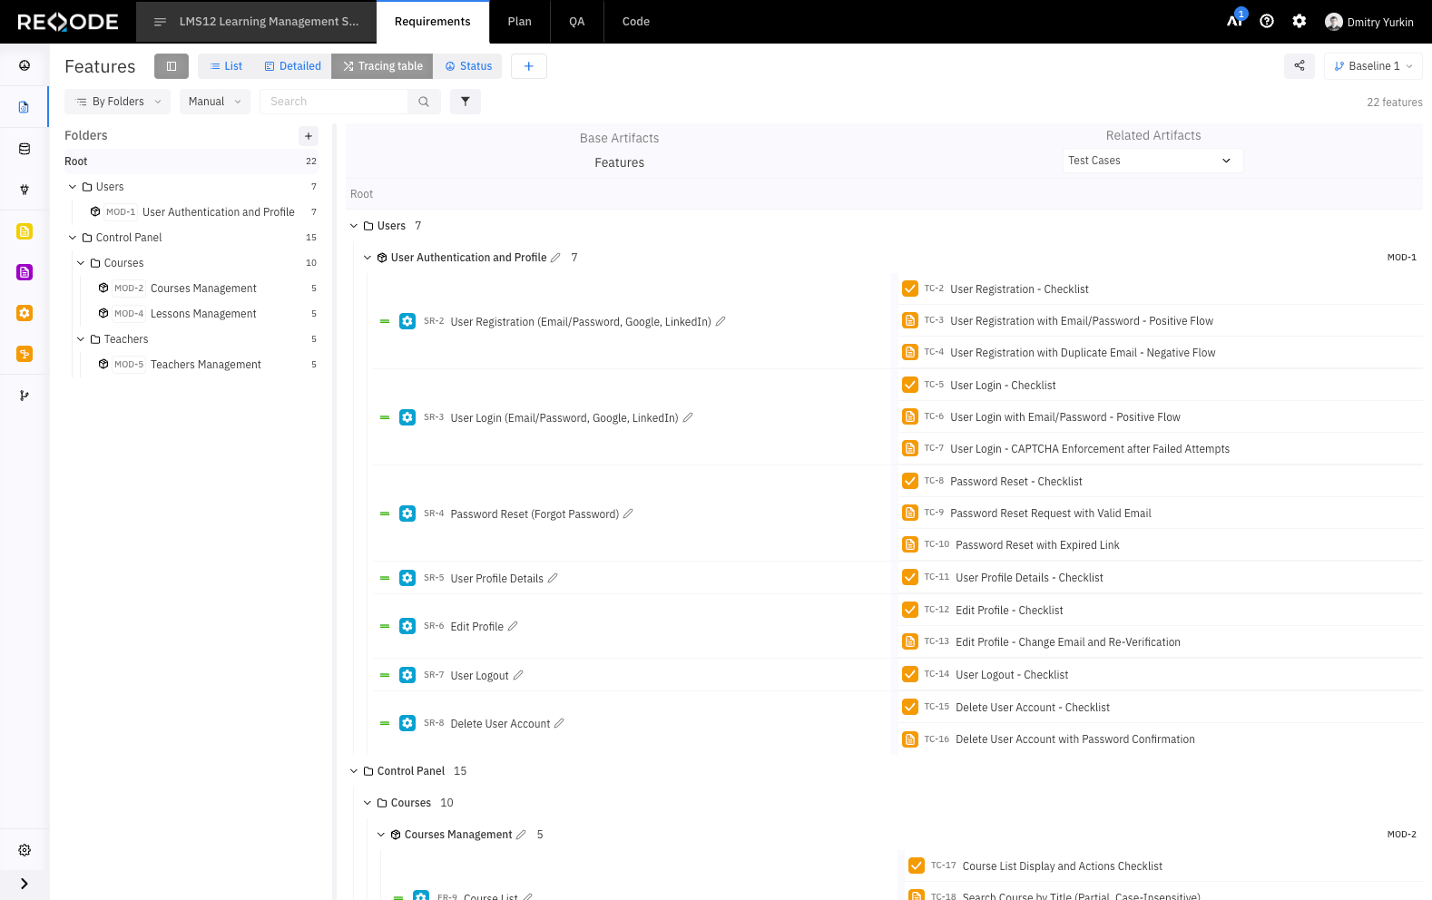Click TC-5 User Login Checklist icon
The height and width of the screenshot is (900, 1432).
[x=910, y=385]
